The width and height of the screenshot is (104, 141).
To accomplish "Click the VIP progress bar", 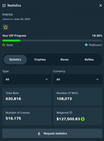I will coord(52,41).
